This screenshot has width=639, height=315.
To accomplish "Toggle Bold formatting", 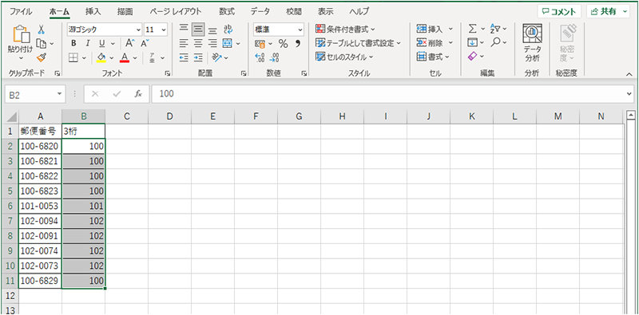I will tap(73, 43).
